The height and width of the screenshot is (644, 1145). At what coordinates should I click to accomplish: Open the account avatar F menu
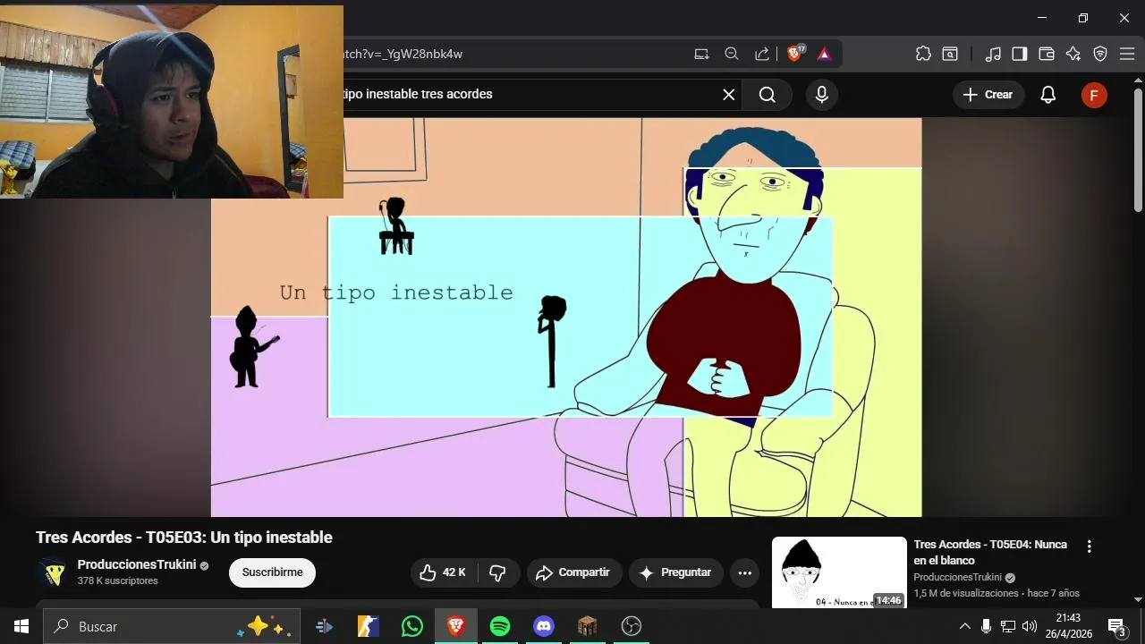tap(1094, 96)
